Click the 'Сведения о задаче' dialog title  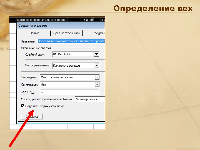coord(32,26)
